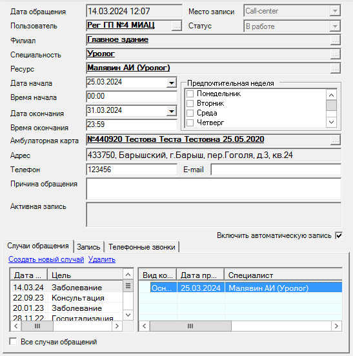Switch to Случаи обращения tab
Screen dimensions: 353x356
(x=38, y=246)
